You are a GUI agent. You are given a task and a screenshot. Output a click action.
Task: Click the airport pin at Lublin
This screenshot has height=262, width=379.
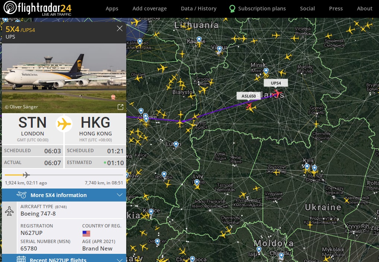click(176, 144)
